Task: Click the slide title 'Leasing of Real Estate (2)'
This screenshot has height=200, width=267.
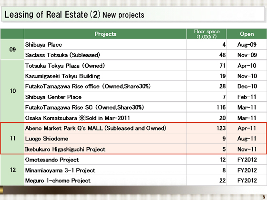Action: 52,14
